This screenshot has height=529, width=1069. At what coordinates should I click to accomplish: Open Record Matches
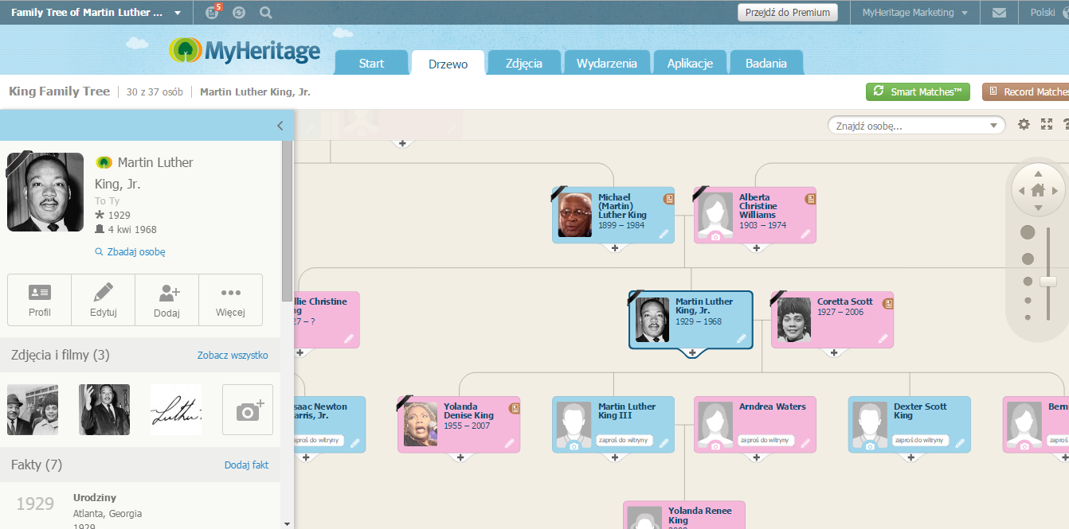point(1026,92)
